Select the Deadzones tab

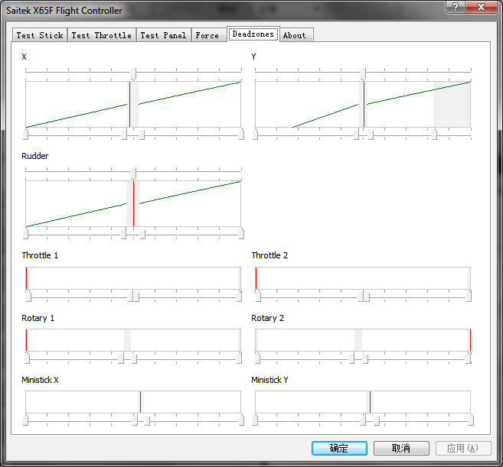(x=253, y=34)
